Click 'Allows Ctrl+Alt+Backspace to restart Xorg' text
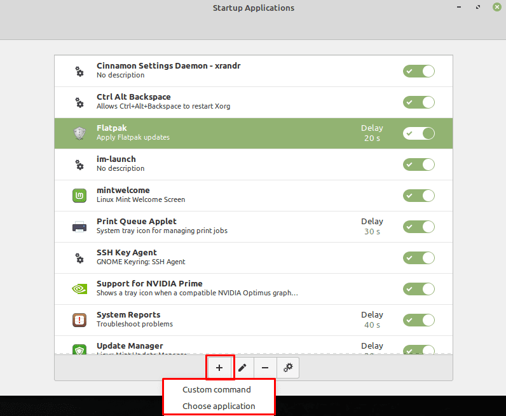506x416 pixels. (163, 107)
